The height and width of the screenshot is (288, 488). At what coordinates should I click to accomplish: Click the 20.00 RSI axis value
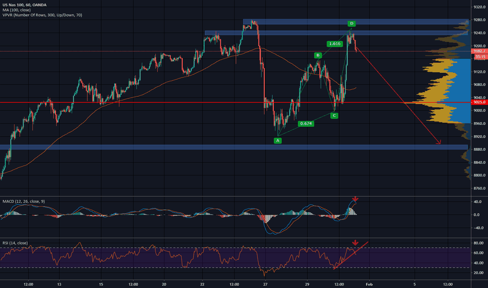(x=479, y=273)
